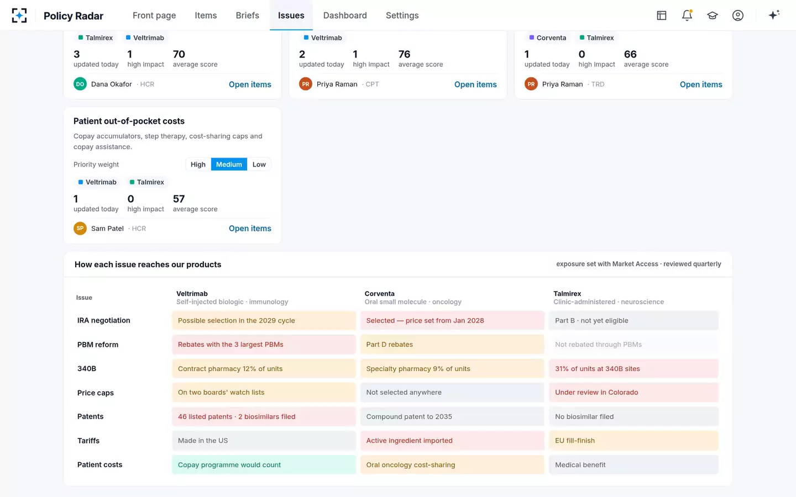Launch the sparkle AI assistant icon
This screenshot has height=497, width=796.
[x=774, y=15]
